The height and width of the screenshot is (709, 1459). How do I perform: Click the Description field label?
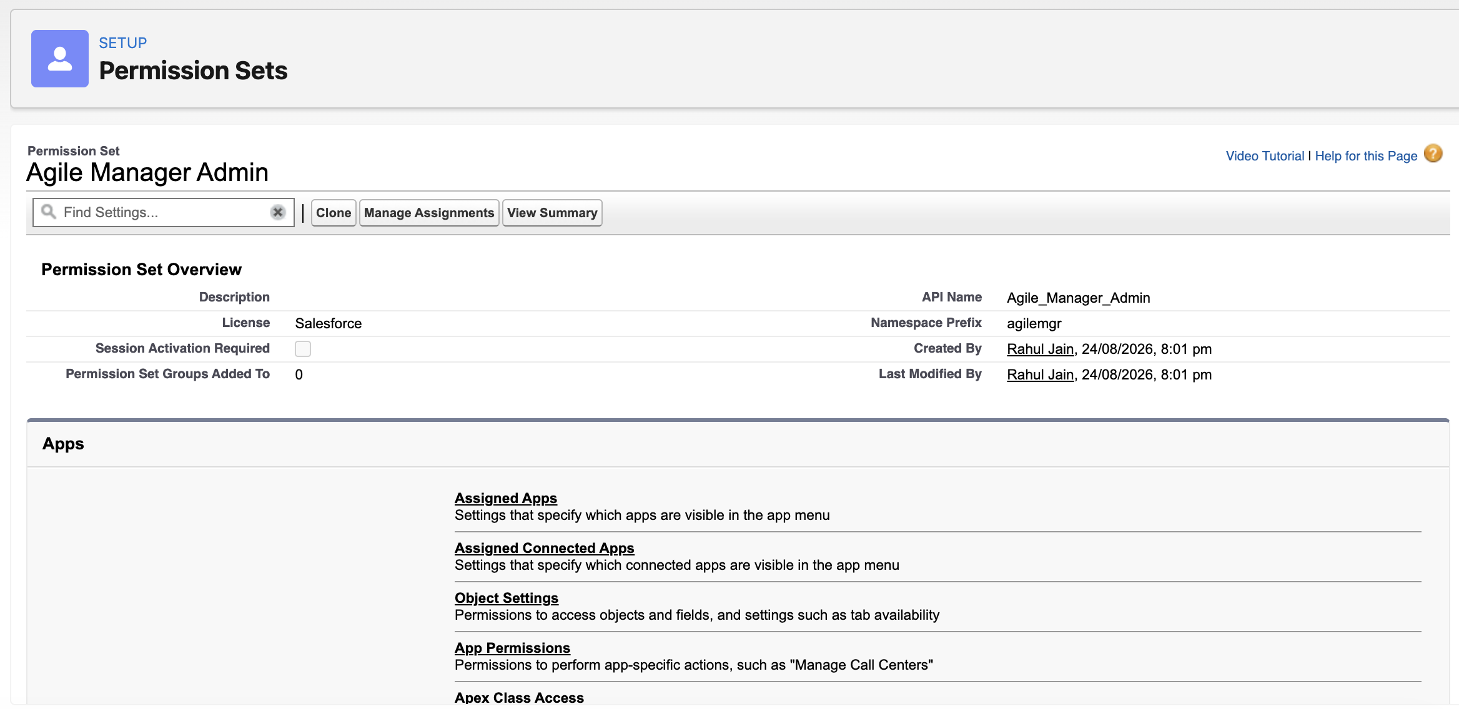234,297
